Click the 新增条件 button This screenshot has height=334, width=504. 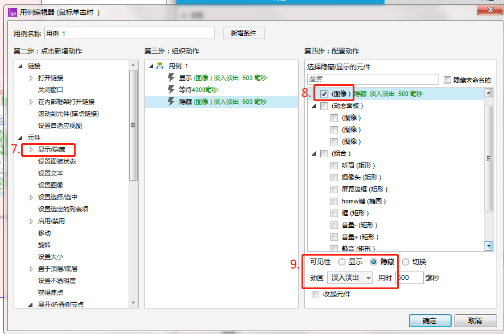point(244,33)
